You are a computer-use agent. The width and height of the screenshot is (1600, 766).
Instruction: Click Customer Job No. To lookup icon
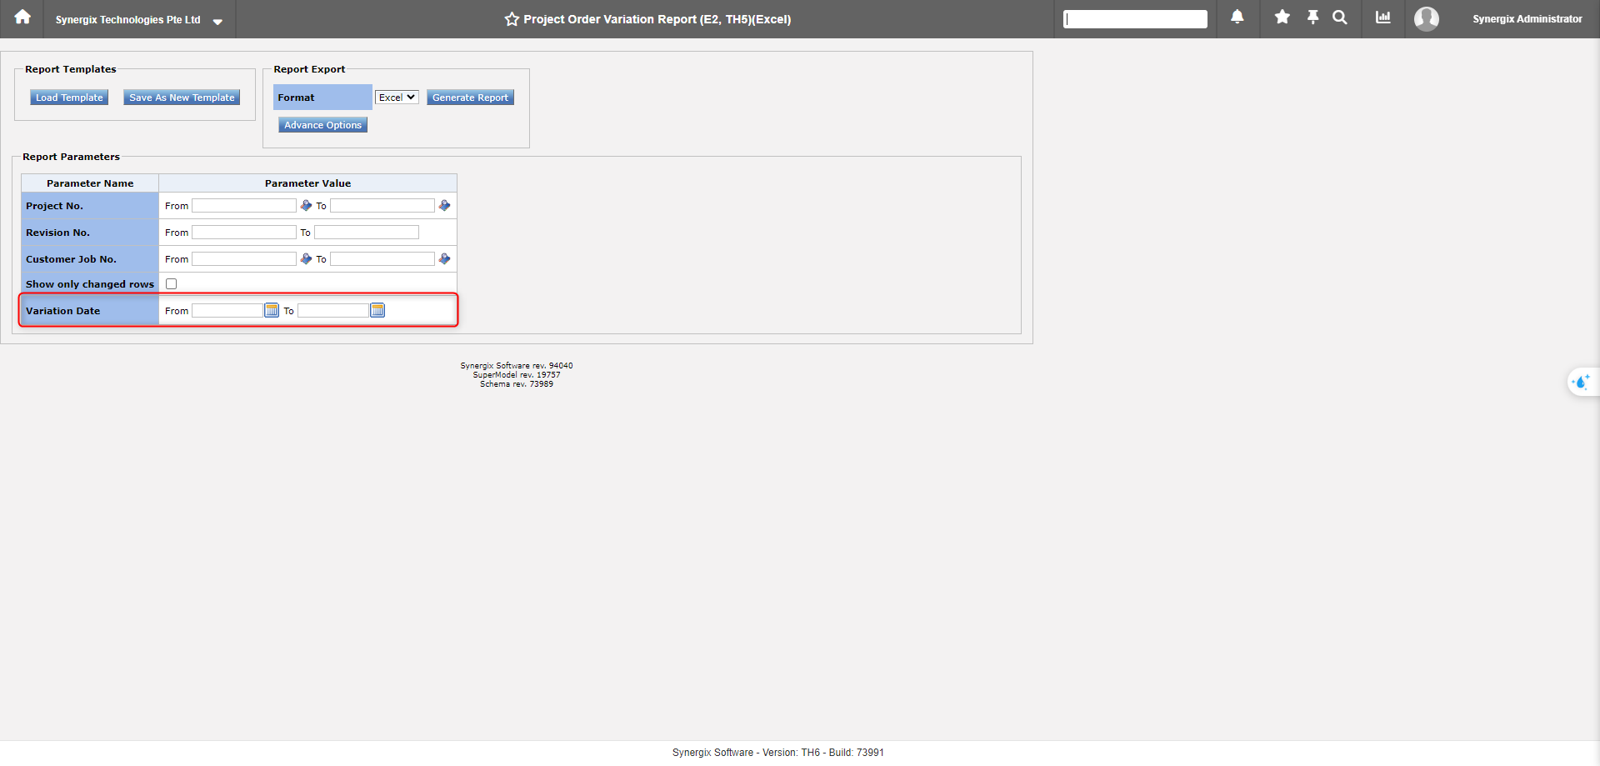[x=444, y=259]
